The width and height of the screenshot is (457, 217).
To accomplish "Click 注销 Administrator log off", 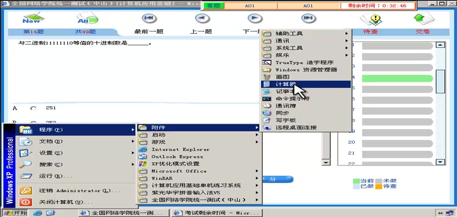I will click(76, 191).
